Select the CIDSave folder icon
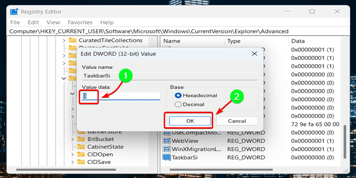The width and height of the screenshot is (356, 178). pos(81,162)
